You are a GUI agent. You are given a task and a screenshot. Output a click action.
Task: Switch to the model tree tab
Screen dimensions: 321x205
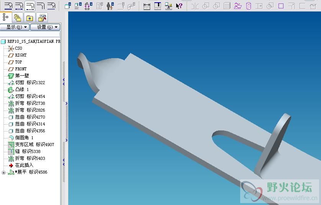coord(6,17)
